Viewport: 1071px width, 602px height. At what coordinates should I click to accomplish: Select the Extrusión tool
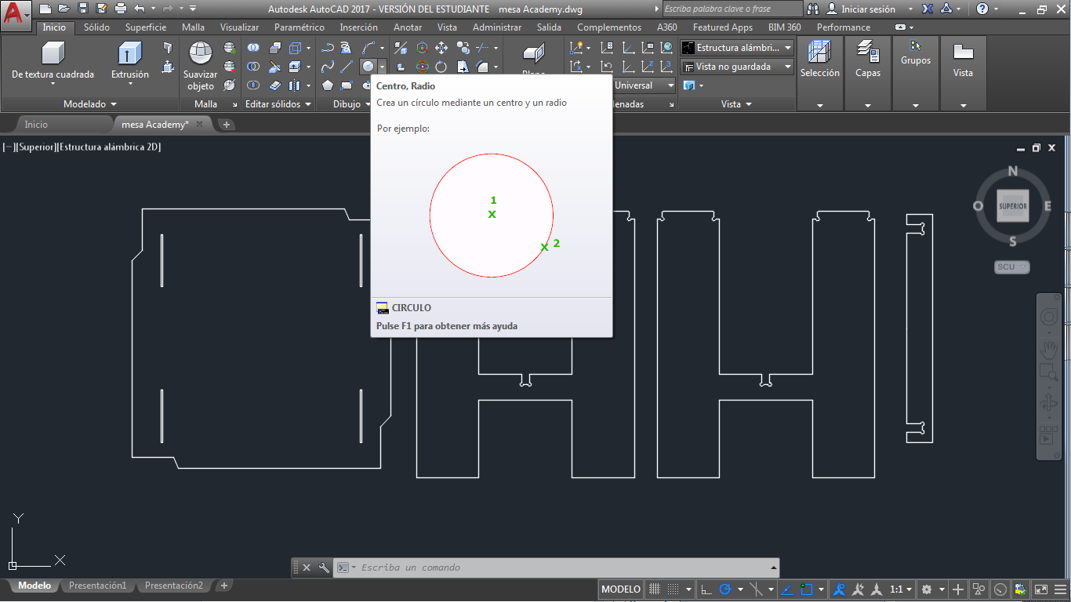129,61
